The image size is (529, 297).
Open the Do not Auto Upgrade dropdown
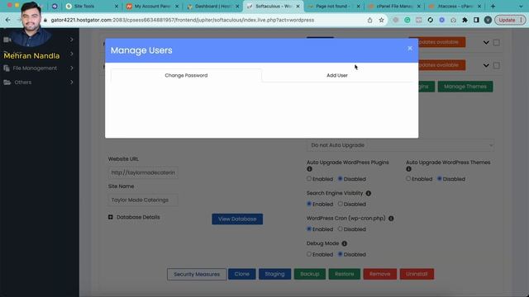(x=400, y=145)
